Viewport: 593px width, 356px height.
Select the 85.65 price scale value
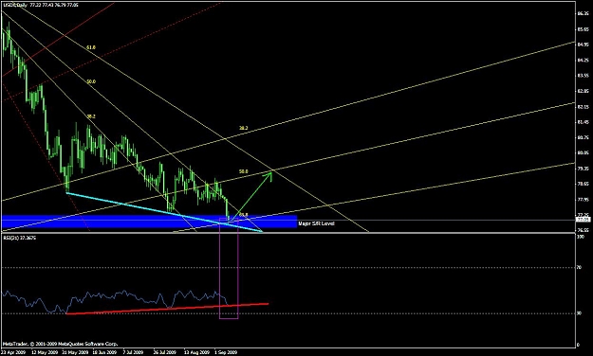point(583,28)
